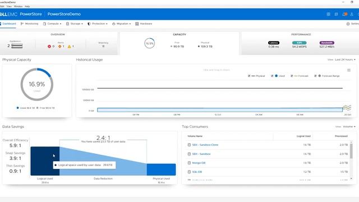
Task: Click the dark blue Logical Used bar
Action: (x=45, y=161)
